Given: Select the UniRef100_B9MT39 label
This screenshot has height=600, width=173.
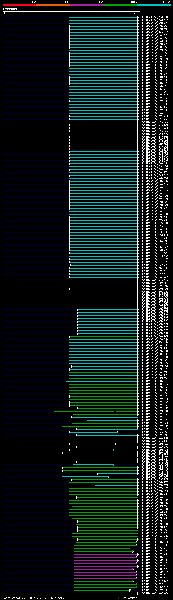Looking at the screenshot, I should click(155, 101).
